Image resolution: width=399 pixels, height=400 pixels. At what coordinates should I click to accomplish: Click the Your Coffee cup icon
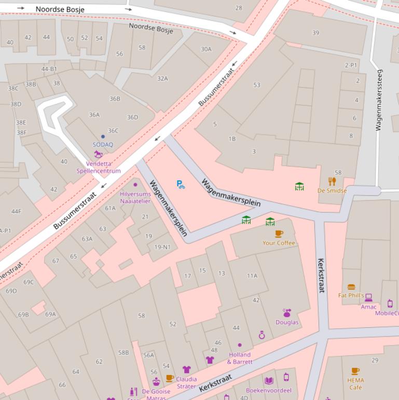[x=279, y=234]
